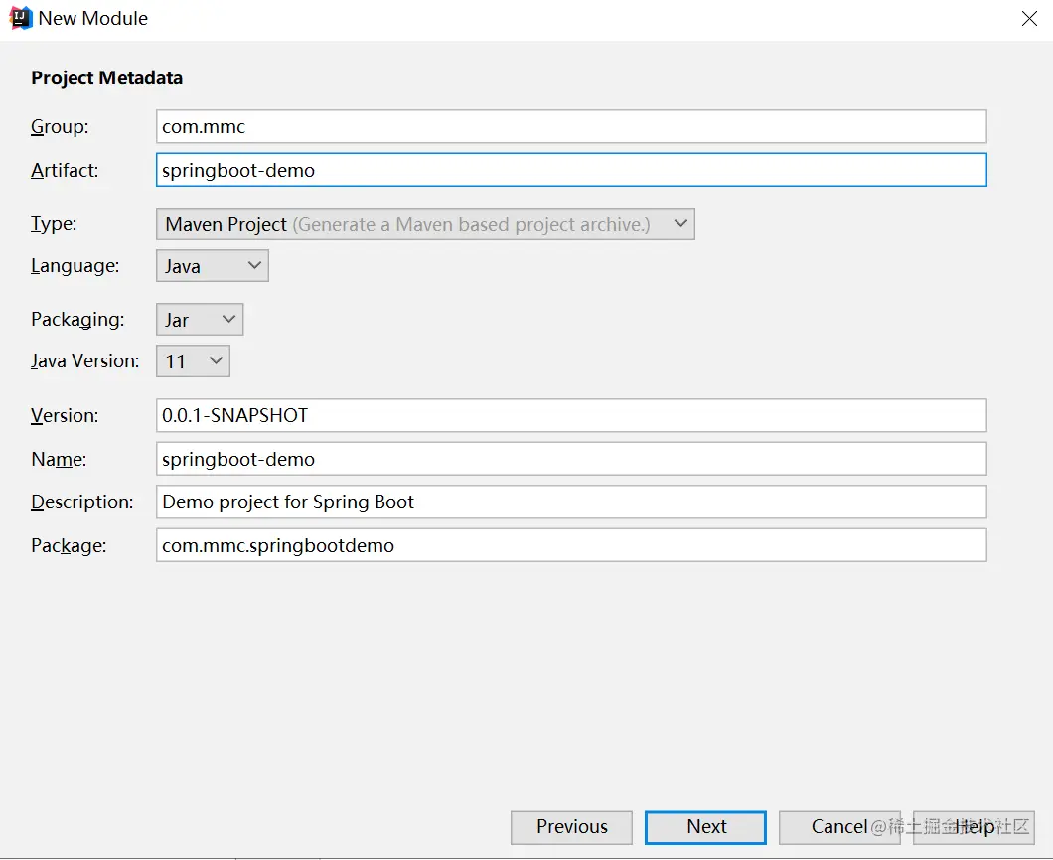Click the Description label
Image resolution: width=1053 pixels, height=860 pixels.
pyautogui.click(x=81, y=502)
